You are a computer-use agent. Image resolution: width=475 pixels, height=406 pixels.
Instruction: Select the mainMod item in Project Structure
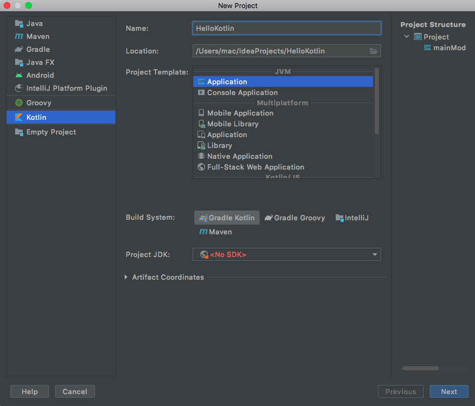(450, 48)
